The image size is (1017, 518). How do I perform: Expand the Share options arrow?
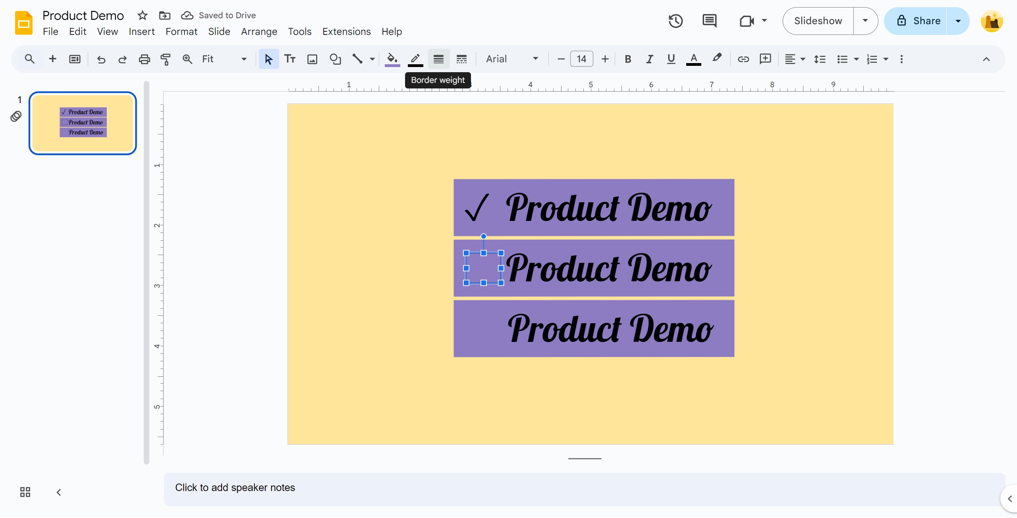[x=958, y=21]
